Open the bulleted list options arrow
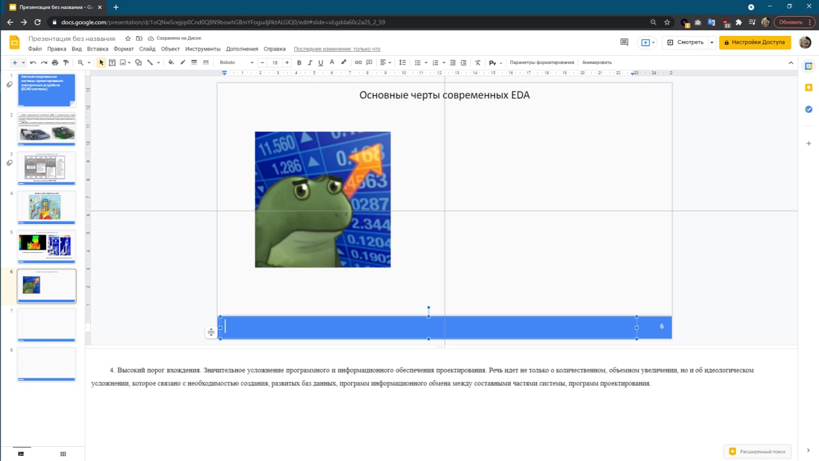 point(426,63)
